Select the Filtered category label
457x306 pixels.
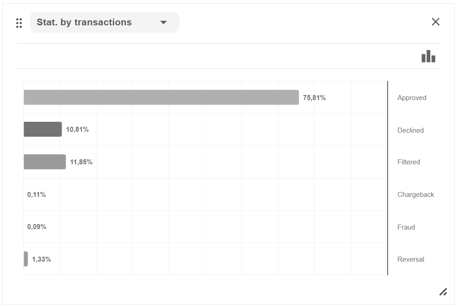409,162
